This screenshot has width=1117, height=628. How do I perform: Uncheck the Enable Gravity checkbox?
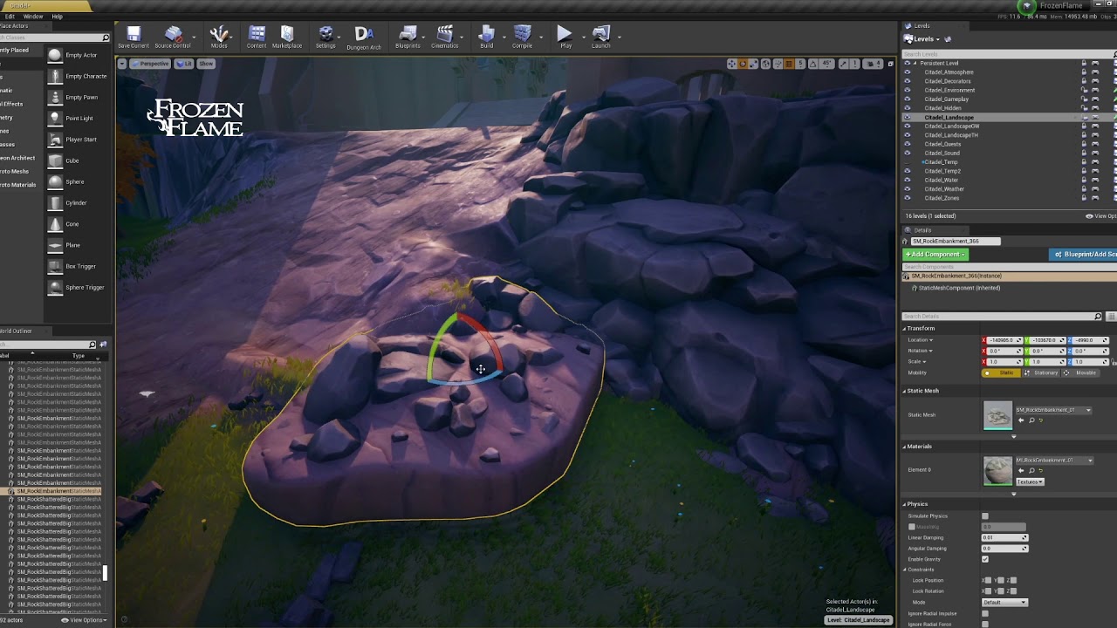[985, 559]
